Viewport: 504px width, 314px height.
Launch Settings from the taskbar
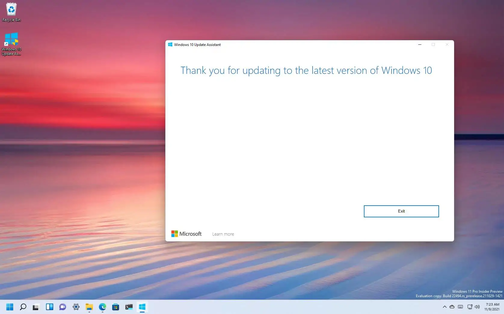pyautogui.click(x=76, y=307)
